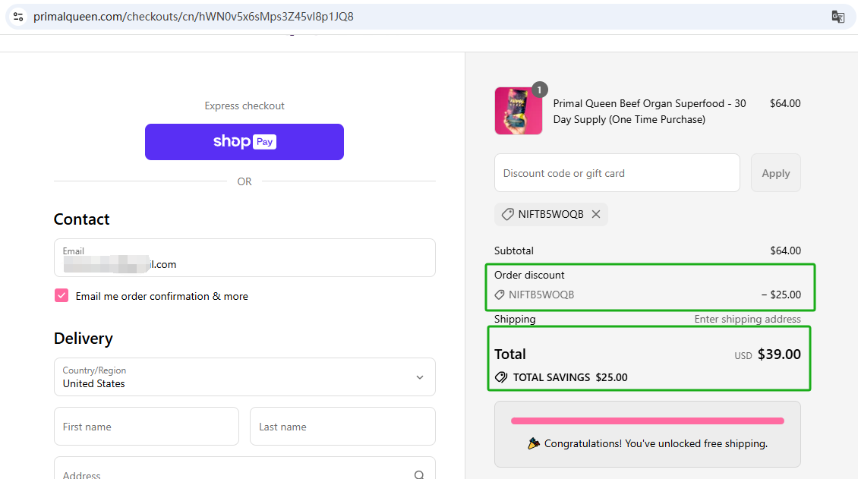Click the product price $64.00 beside item
This screenshot has width=858, height=479.
click(785, 103)
